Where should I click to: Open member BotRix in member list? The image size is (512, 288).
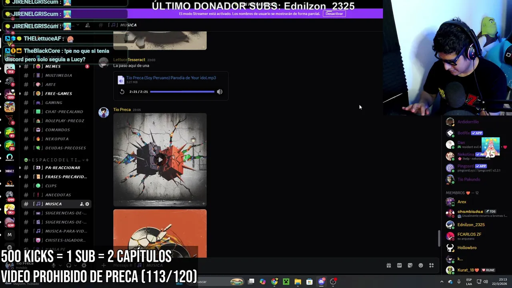pos(476,133)
